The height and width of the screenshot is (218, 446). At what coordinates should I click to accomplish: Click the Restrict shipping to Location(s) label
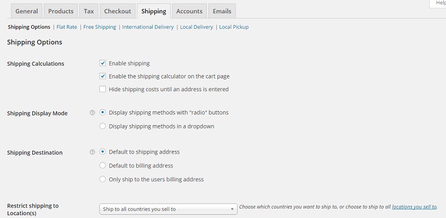click(33, 210)
